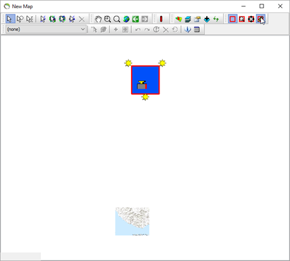Screen dimensions: 290x261
Task: Click the second cursor-over-globe tool icon
Action: point(62,19)
